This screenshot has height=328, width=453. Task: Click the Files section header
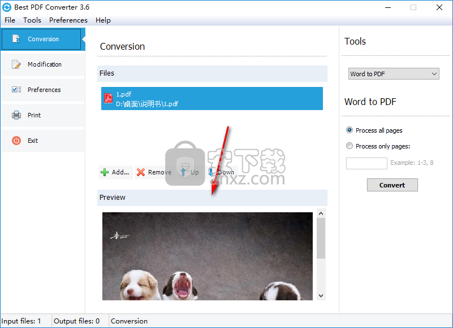(212, 73)
